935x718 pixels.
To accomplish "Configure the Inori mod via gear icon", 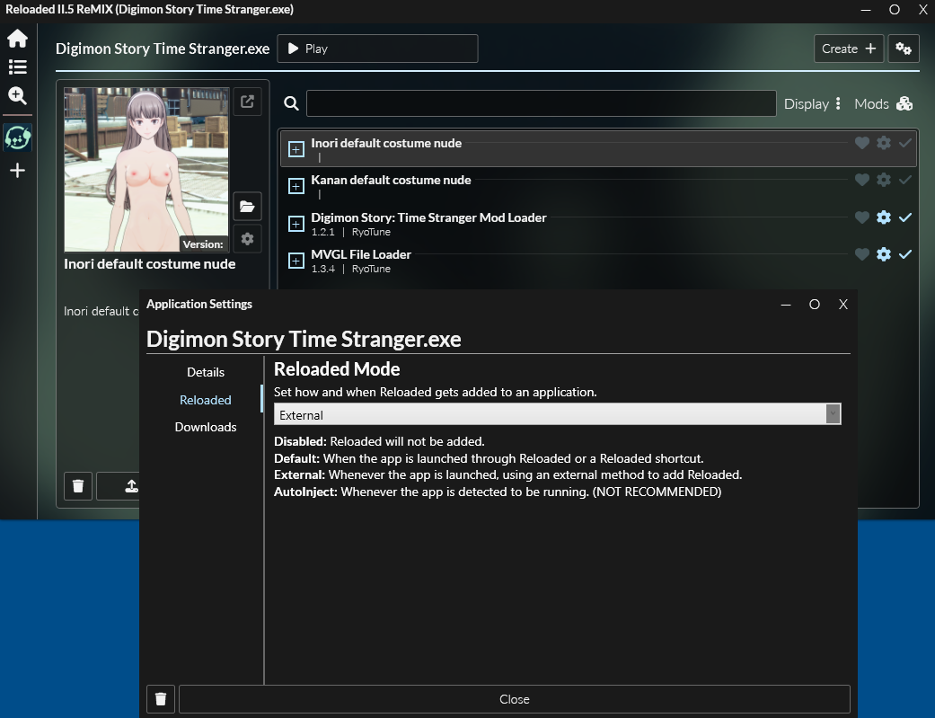I will point(884,143).
